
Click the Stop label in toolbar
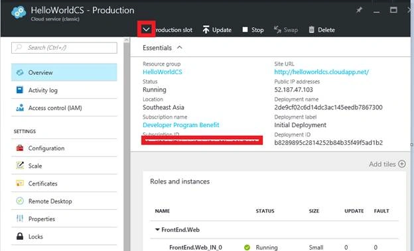(x=257, y=30)
